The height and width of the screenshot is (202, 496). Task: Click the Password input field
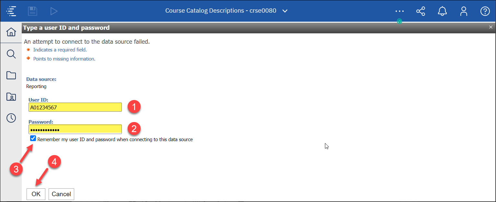(x=75, y=129)
